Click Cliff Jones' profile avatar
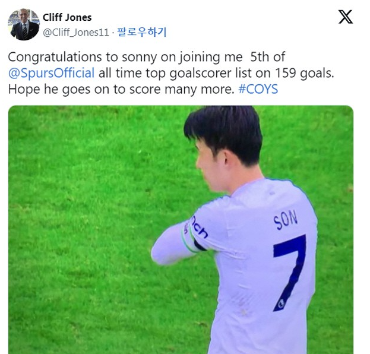This screenshot has width=370, height=354. point(24,24)
